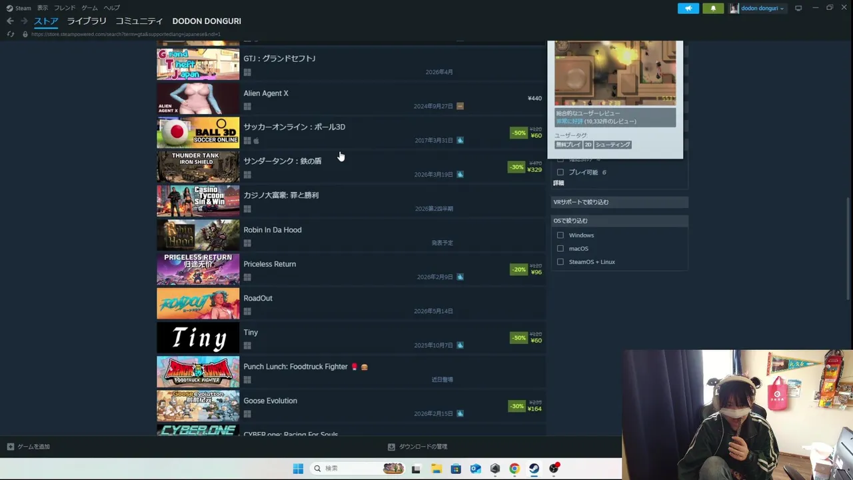Click the dodon donguri avatar picture
Image resolution: width=853 pixels, height=480 pixels.
[734, 8]
